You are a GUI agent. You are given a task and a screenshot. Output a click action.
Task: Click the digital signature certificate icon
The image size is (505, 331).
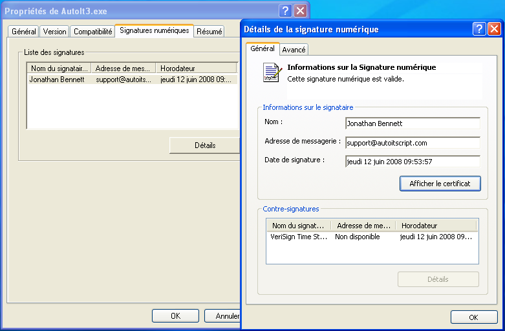pyautogui.click(x=271, y=72)
